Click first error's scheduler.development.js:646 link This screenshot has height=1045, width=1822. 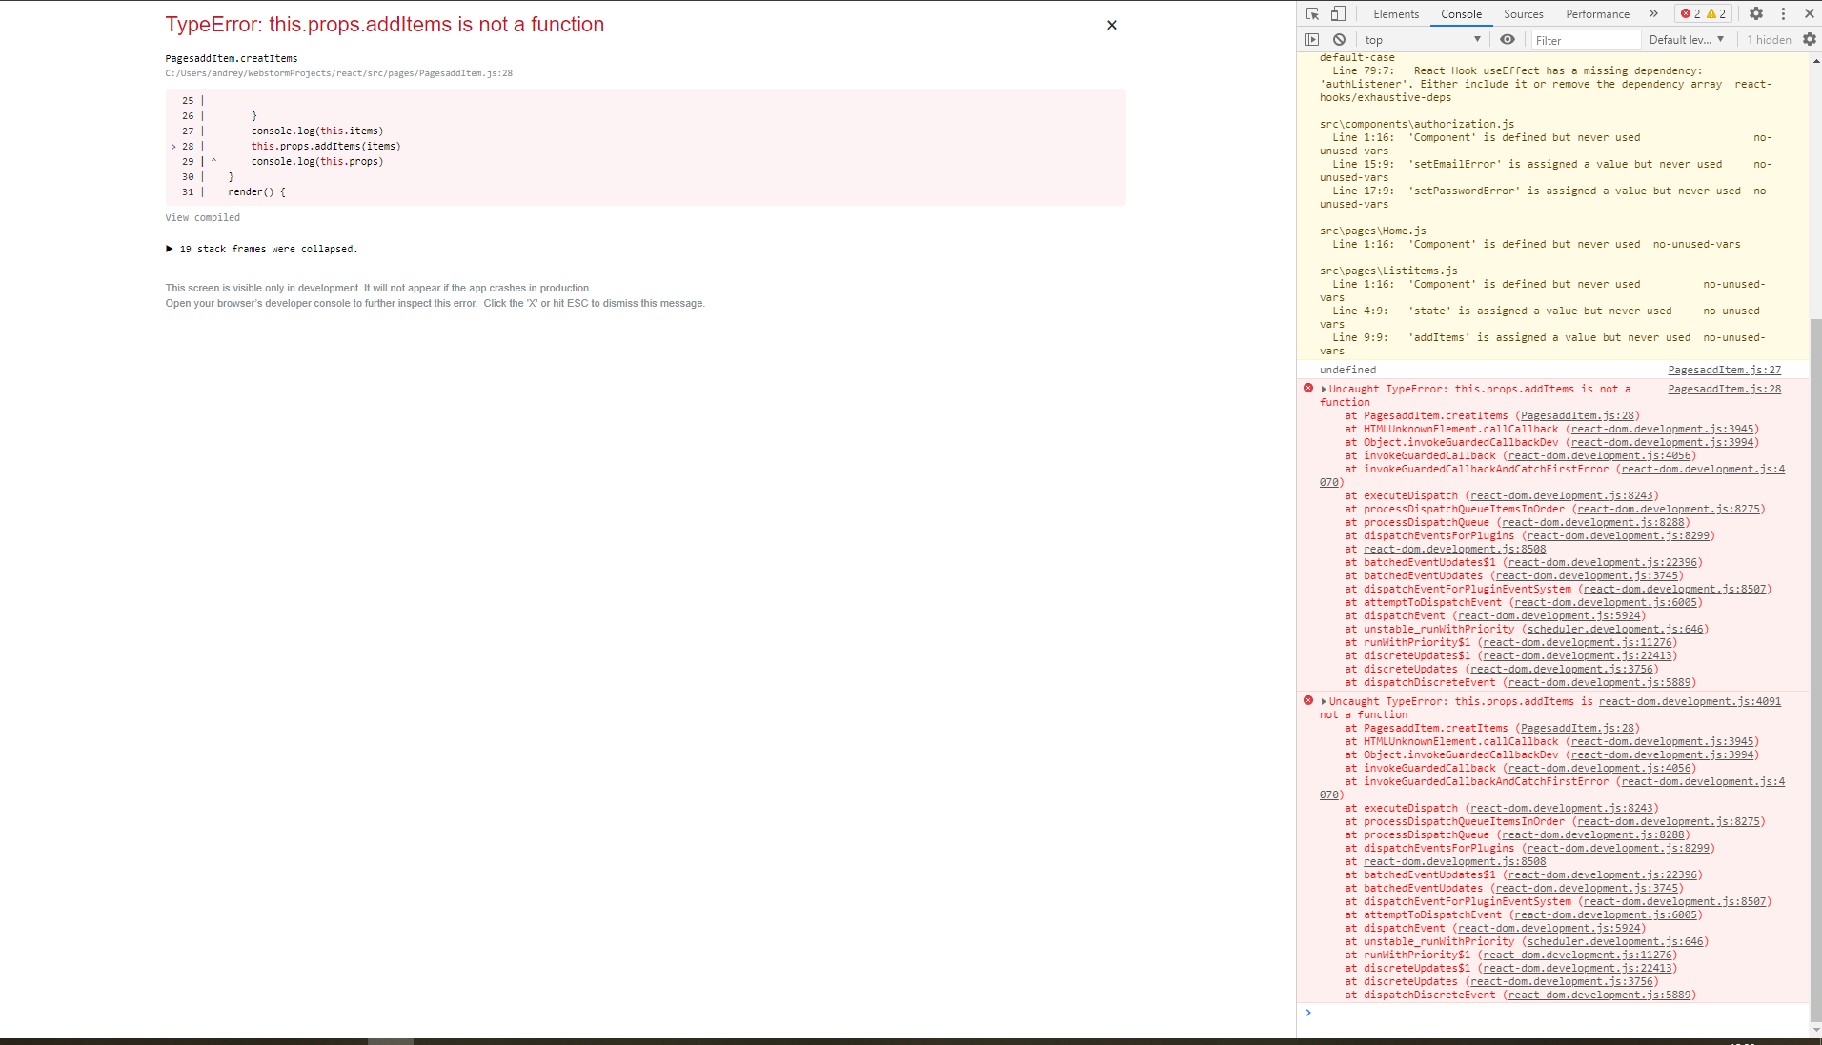1614,629
